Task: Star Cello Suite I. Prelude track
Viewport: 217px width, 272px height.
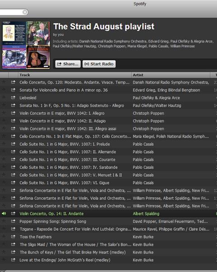Action: pos(4,144)
